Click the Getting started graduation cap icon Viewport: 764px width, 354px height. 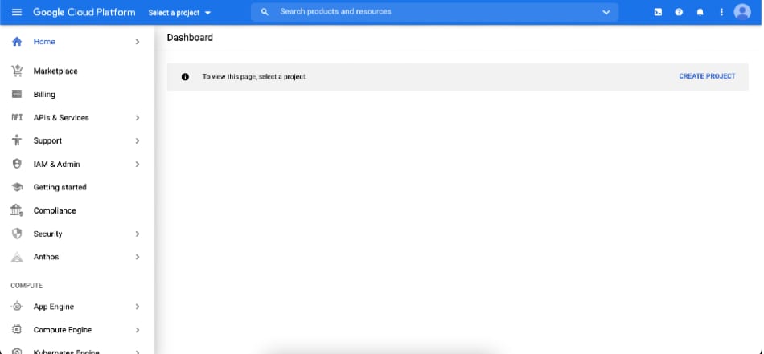coord(17,187)
